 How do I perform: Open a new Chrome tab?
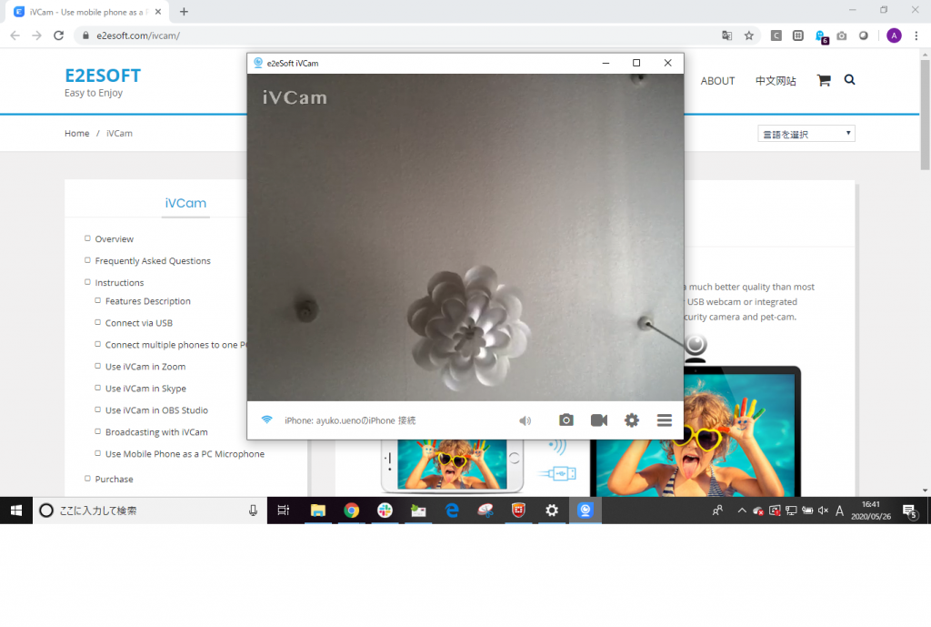184,12
